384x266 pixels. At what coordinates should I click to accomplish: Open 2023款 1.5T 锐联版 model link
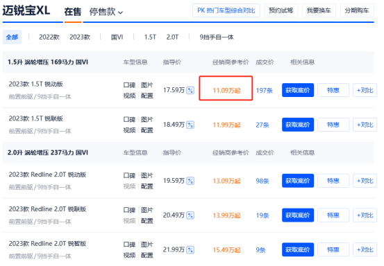(35, 118)
